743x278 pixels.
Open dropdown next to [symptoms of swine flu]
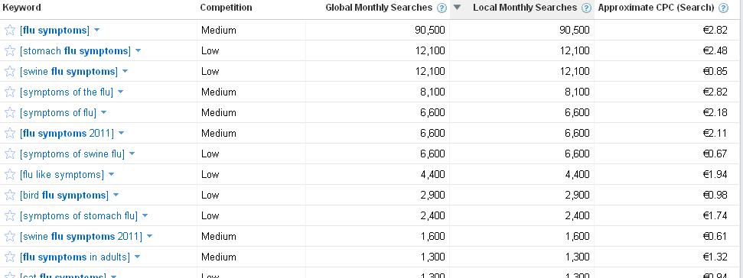(x=132, y=154)
